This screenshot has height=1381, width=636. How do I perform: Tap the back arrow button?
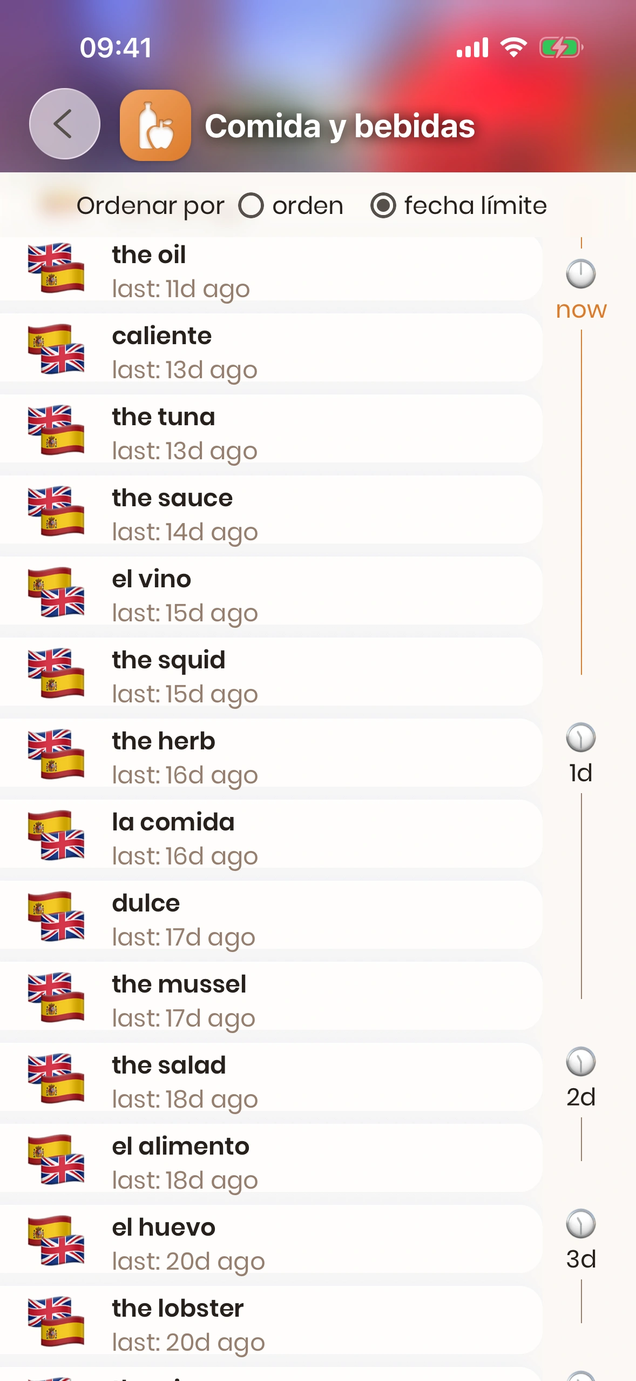coord(64,124)
